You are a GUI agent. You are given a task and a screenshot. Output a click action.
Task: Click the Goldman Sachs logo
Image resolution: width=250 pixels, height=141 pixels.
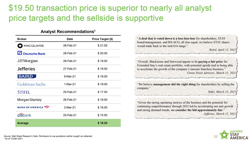click(31, 84)
